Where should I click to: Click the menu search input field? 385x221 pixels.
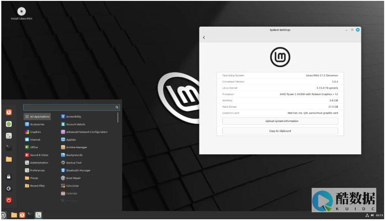(71, 107)
